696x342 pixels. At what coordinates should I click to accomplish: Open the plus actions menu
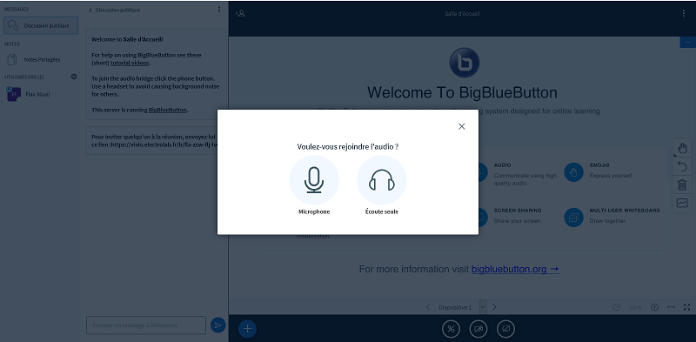[x=248, y=329]
